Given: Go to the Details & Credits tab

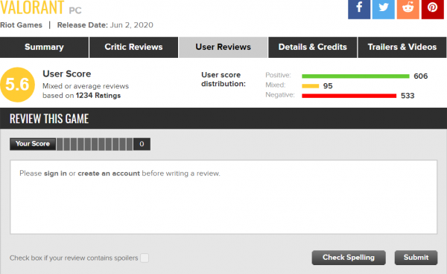Looking at the screenshot, I should (x=312, y=48).
